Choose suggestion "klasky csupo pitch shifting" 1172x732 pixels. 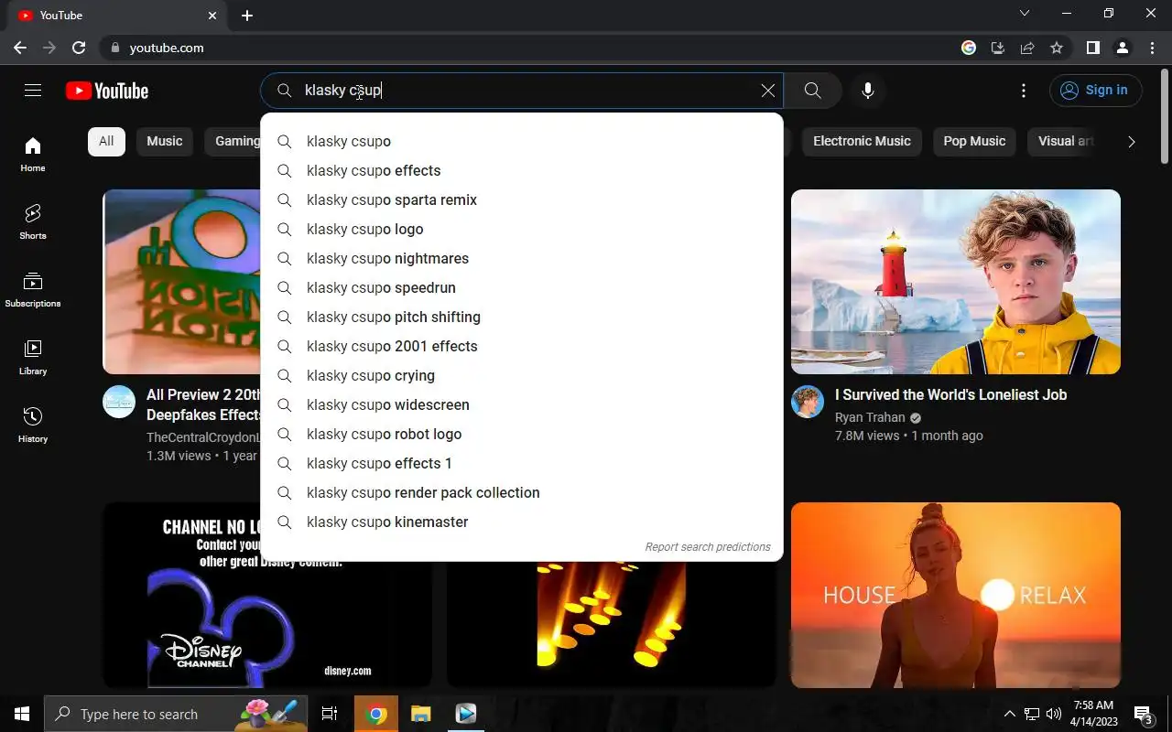click(x=522, y=317)
